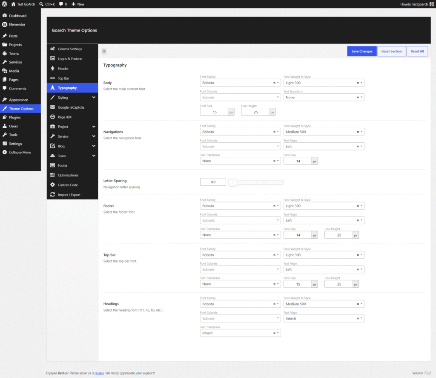This screenshot has width=436, height=378.
Task: Clear the Body Font Family selection
Action: click(x=274, y=83)
